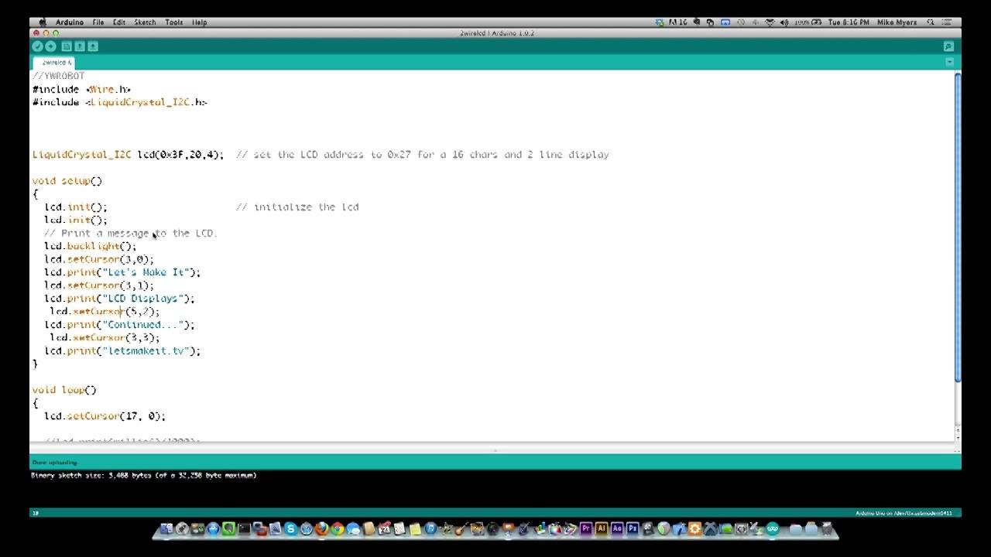
Task: Open a sketch via the toolbar open icon
Action: tap(80, 46)
